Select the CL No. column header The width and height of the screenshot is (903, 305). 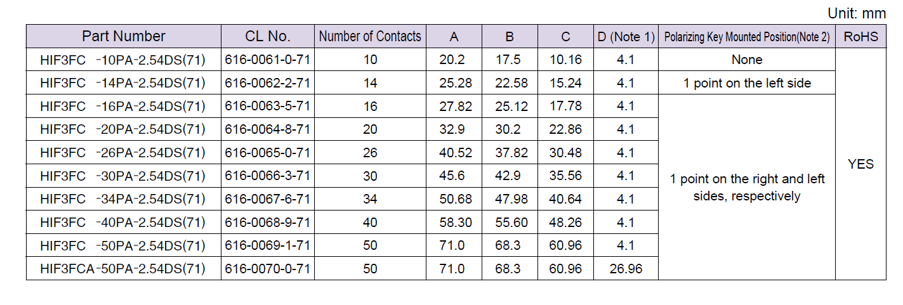(x=267, y=36)
